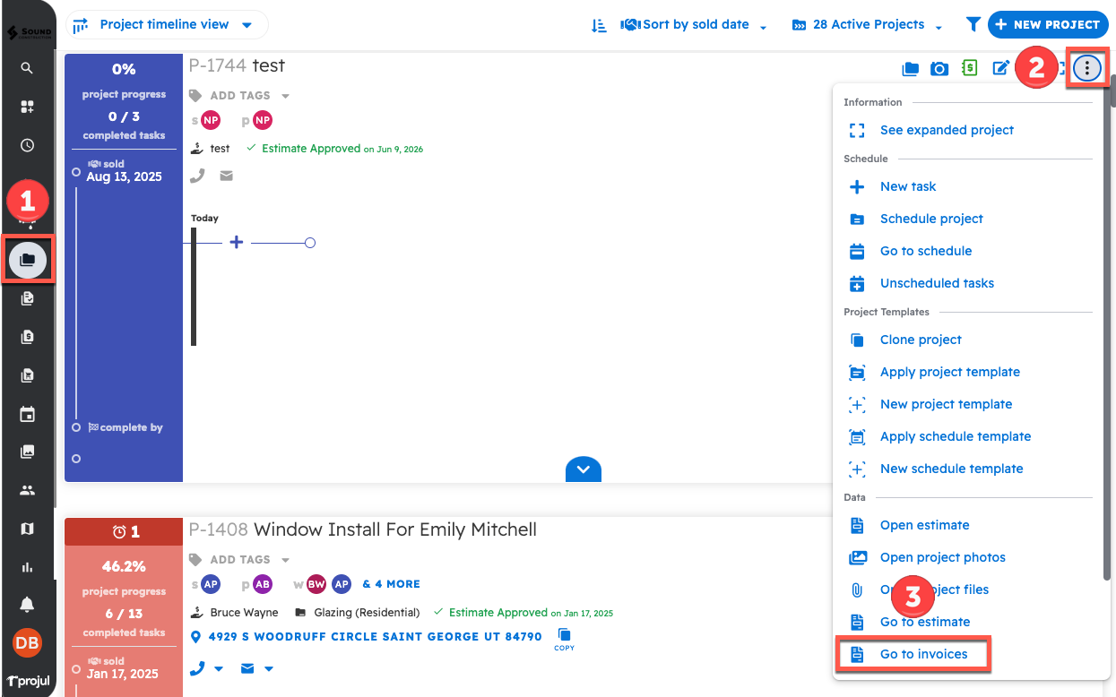Expand ADD TAGS on Window Install project
This screenshot has height=697, width=1116.
(239, 559)
